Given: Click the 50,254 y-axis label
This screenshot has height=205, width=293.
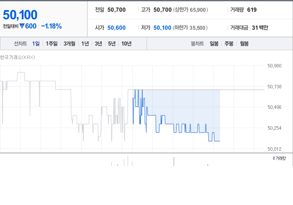Looking at the screenshot, I should (274, 128).
